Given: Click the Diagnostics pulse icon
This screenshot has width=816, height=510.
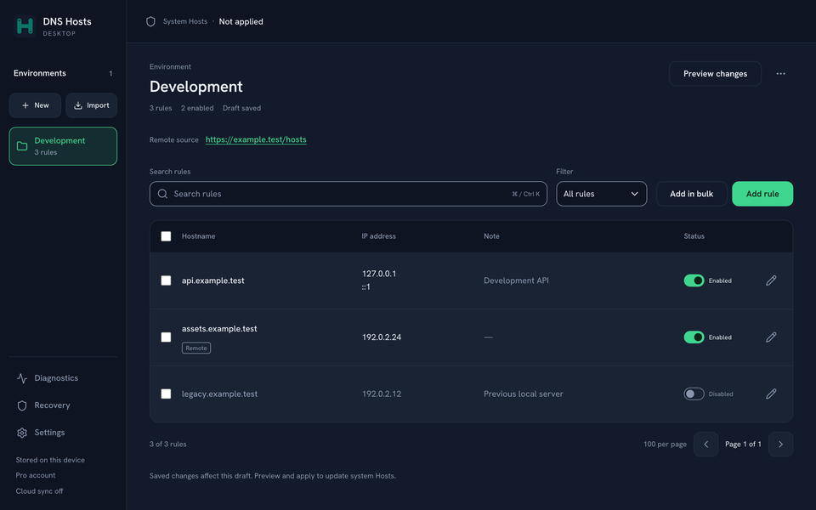Looking at the screenshot, I should coord(22,378).
